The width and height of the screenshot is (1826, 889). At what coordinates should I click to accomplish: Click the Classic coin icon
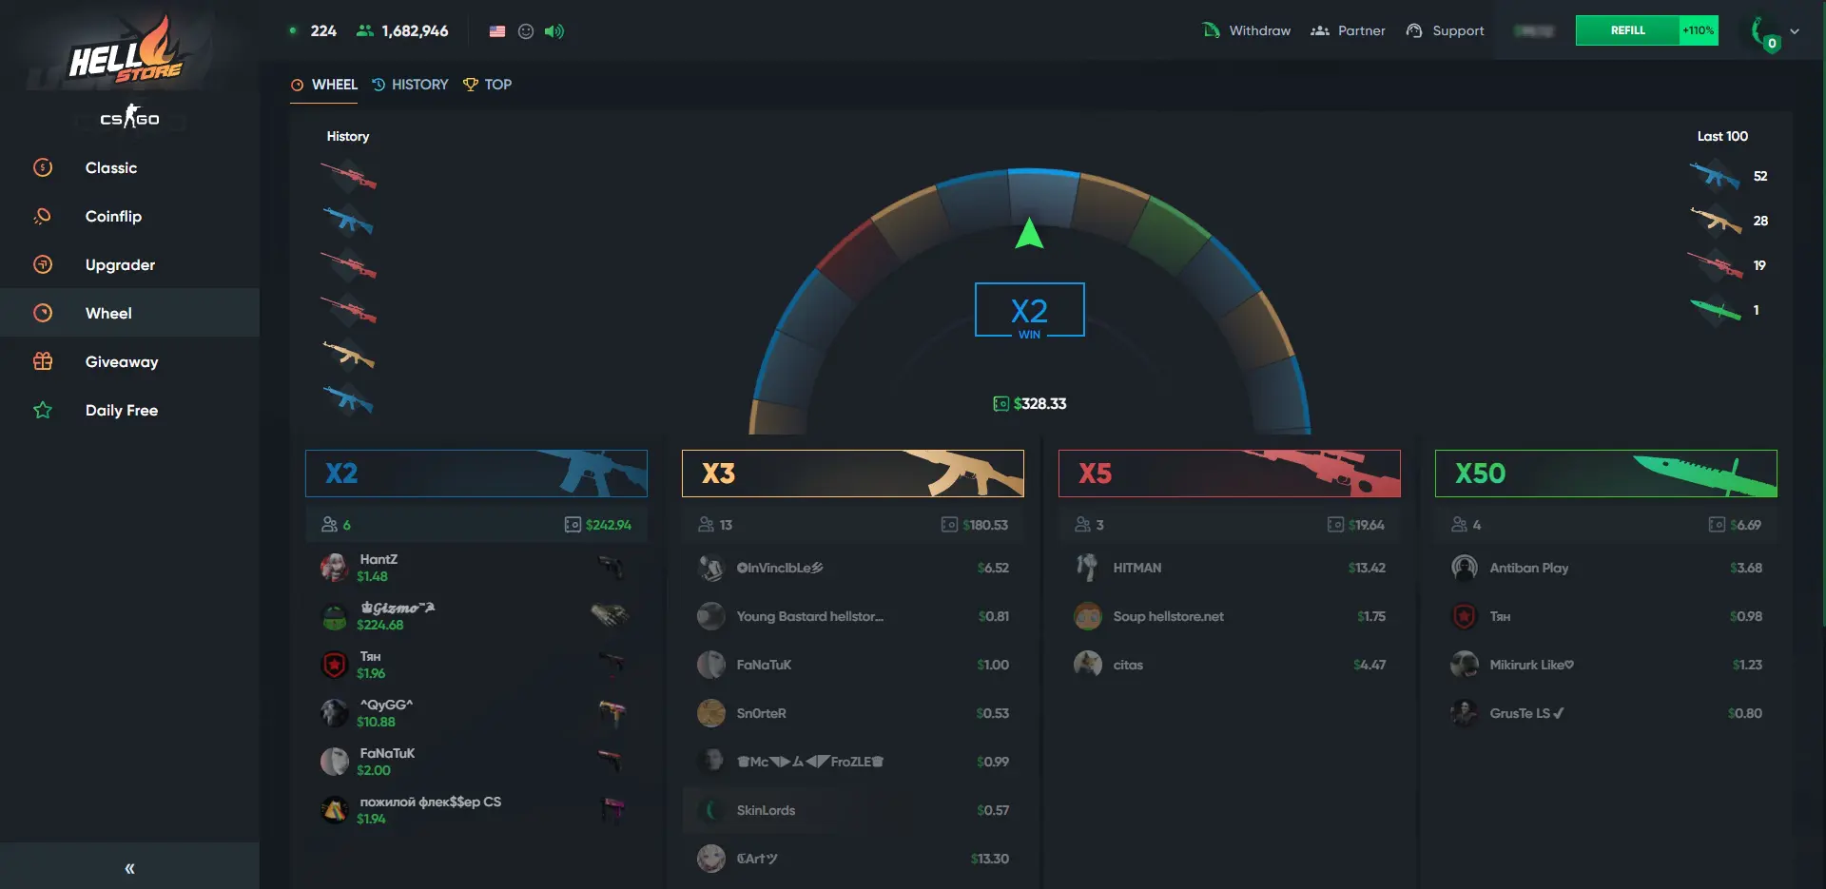43,167
